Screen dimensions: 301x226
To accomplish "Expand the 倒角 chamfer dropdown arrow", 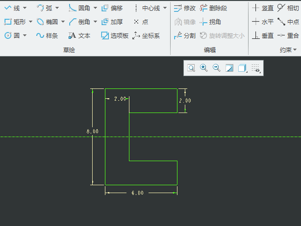I will coord(95,22).
